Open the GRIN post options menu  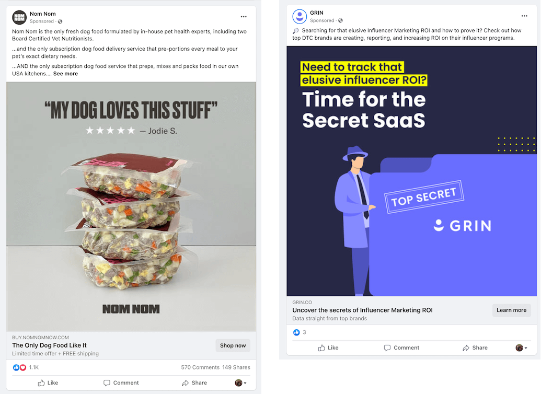point(524,16)
